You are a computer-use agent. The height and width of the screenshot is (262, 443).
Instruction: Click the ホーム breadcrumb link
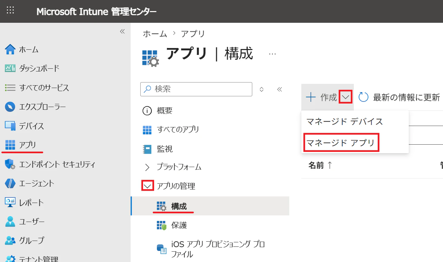(155, 34)
